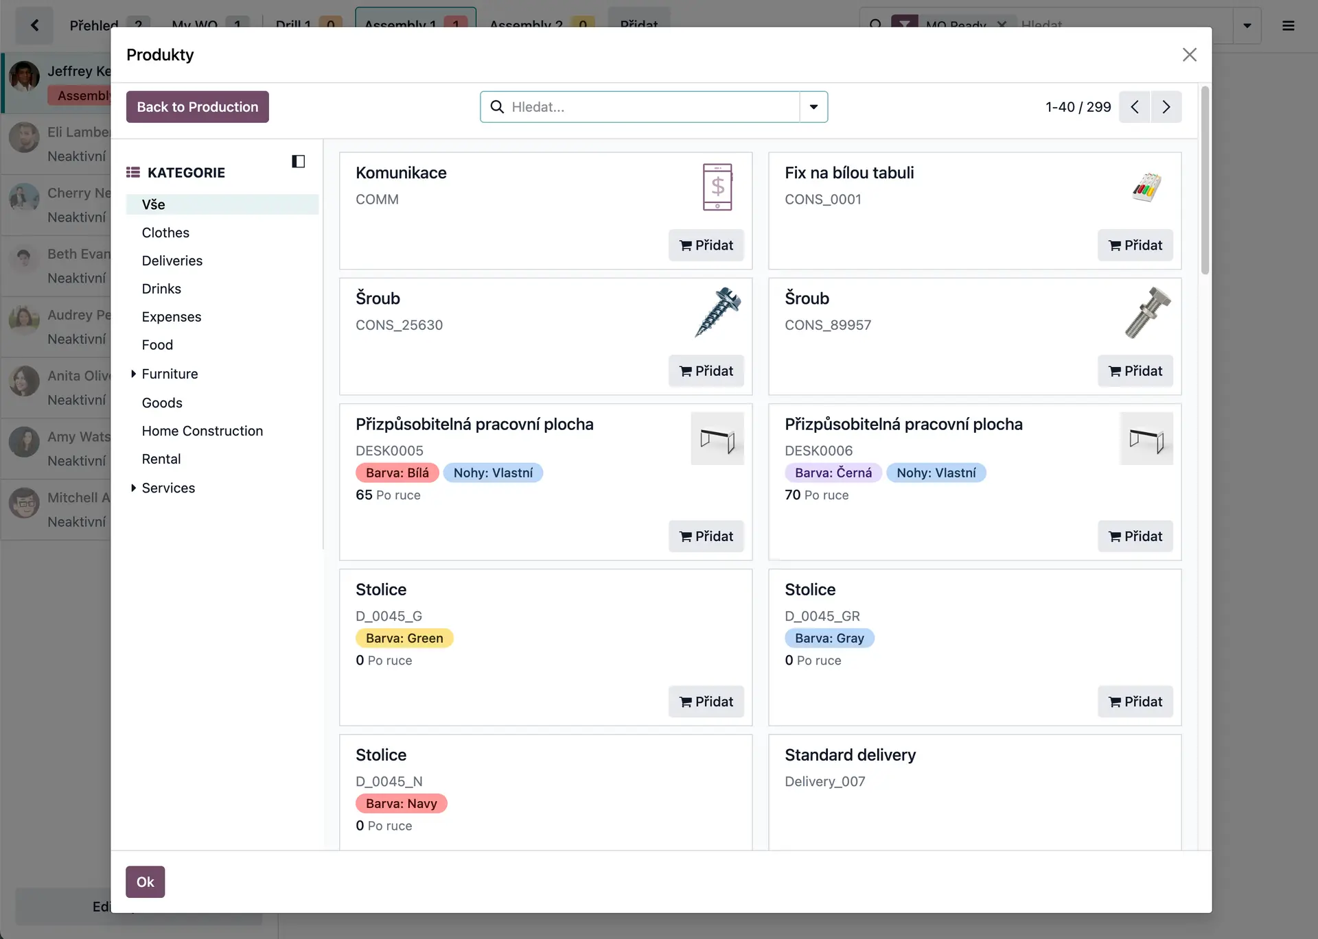Go to next page of products
The width and height of the screenshot is (1318, 939).
[x=1166, y=107]
